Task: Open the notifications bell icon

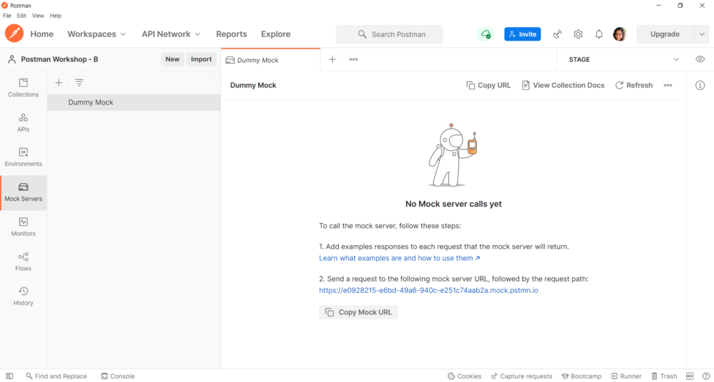Action: [599, 34]
